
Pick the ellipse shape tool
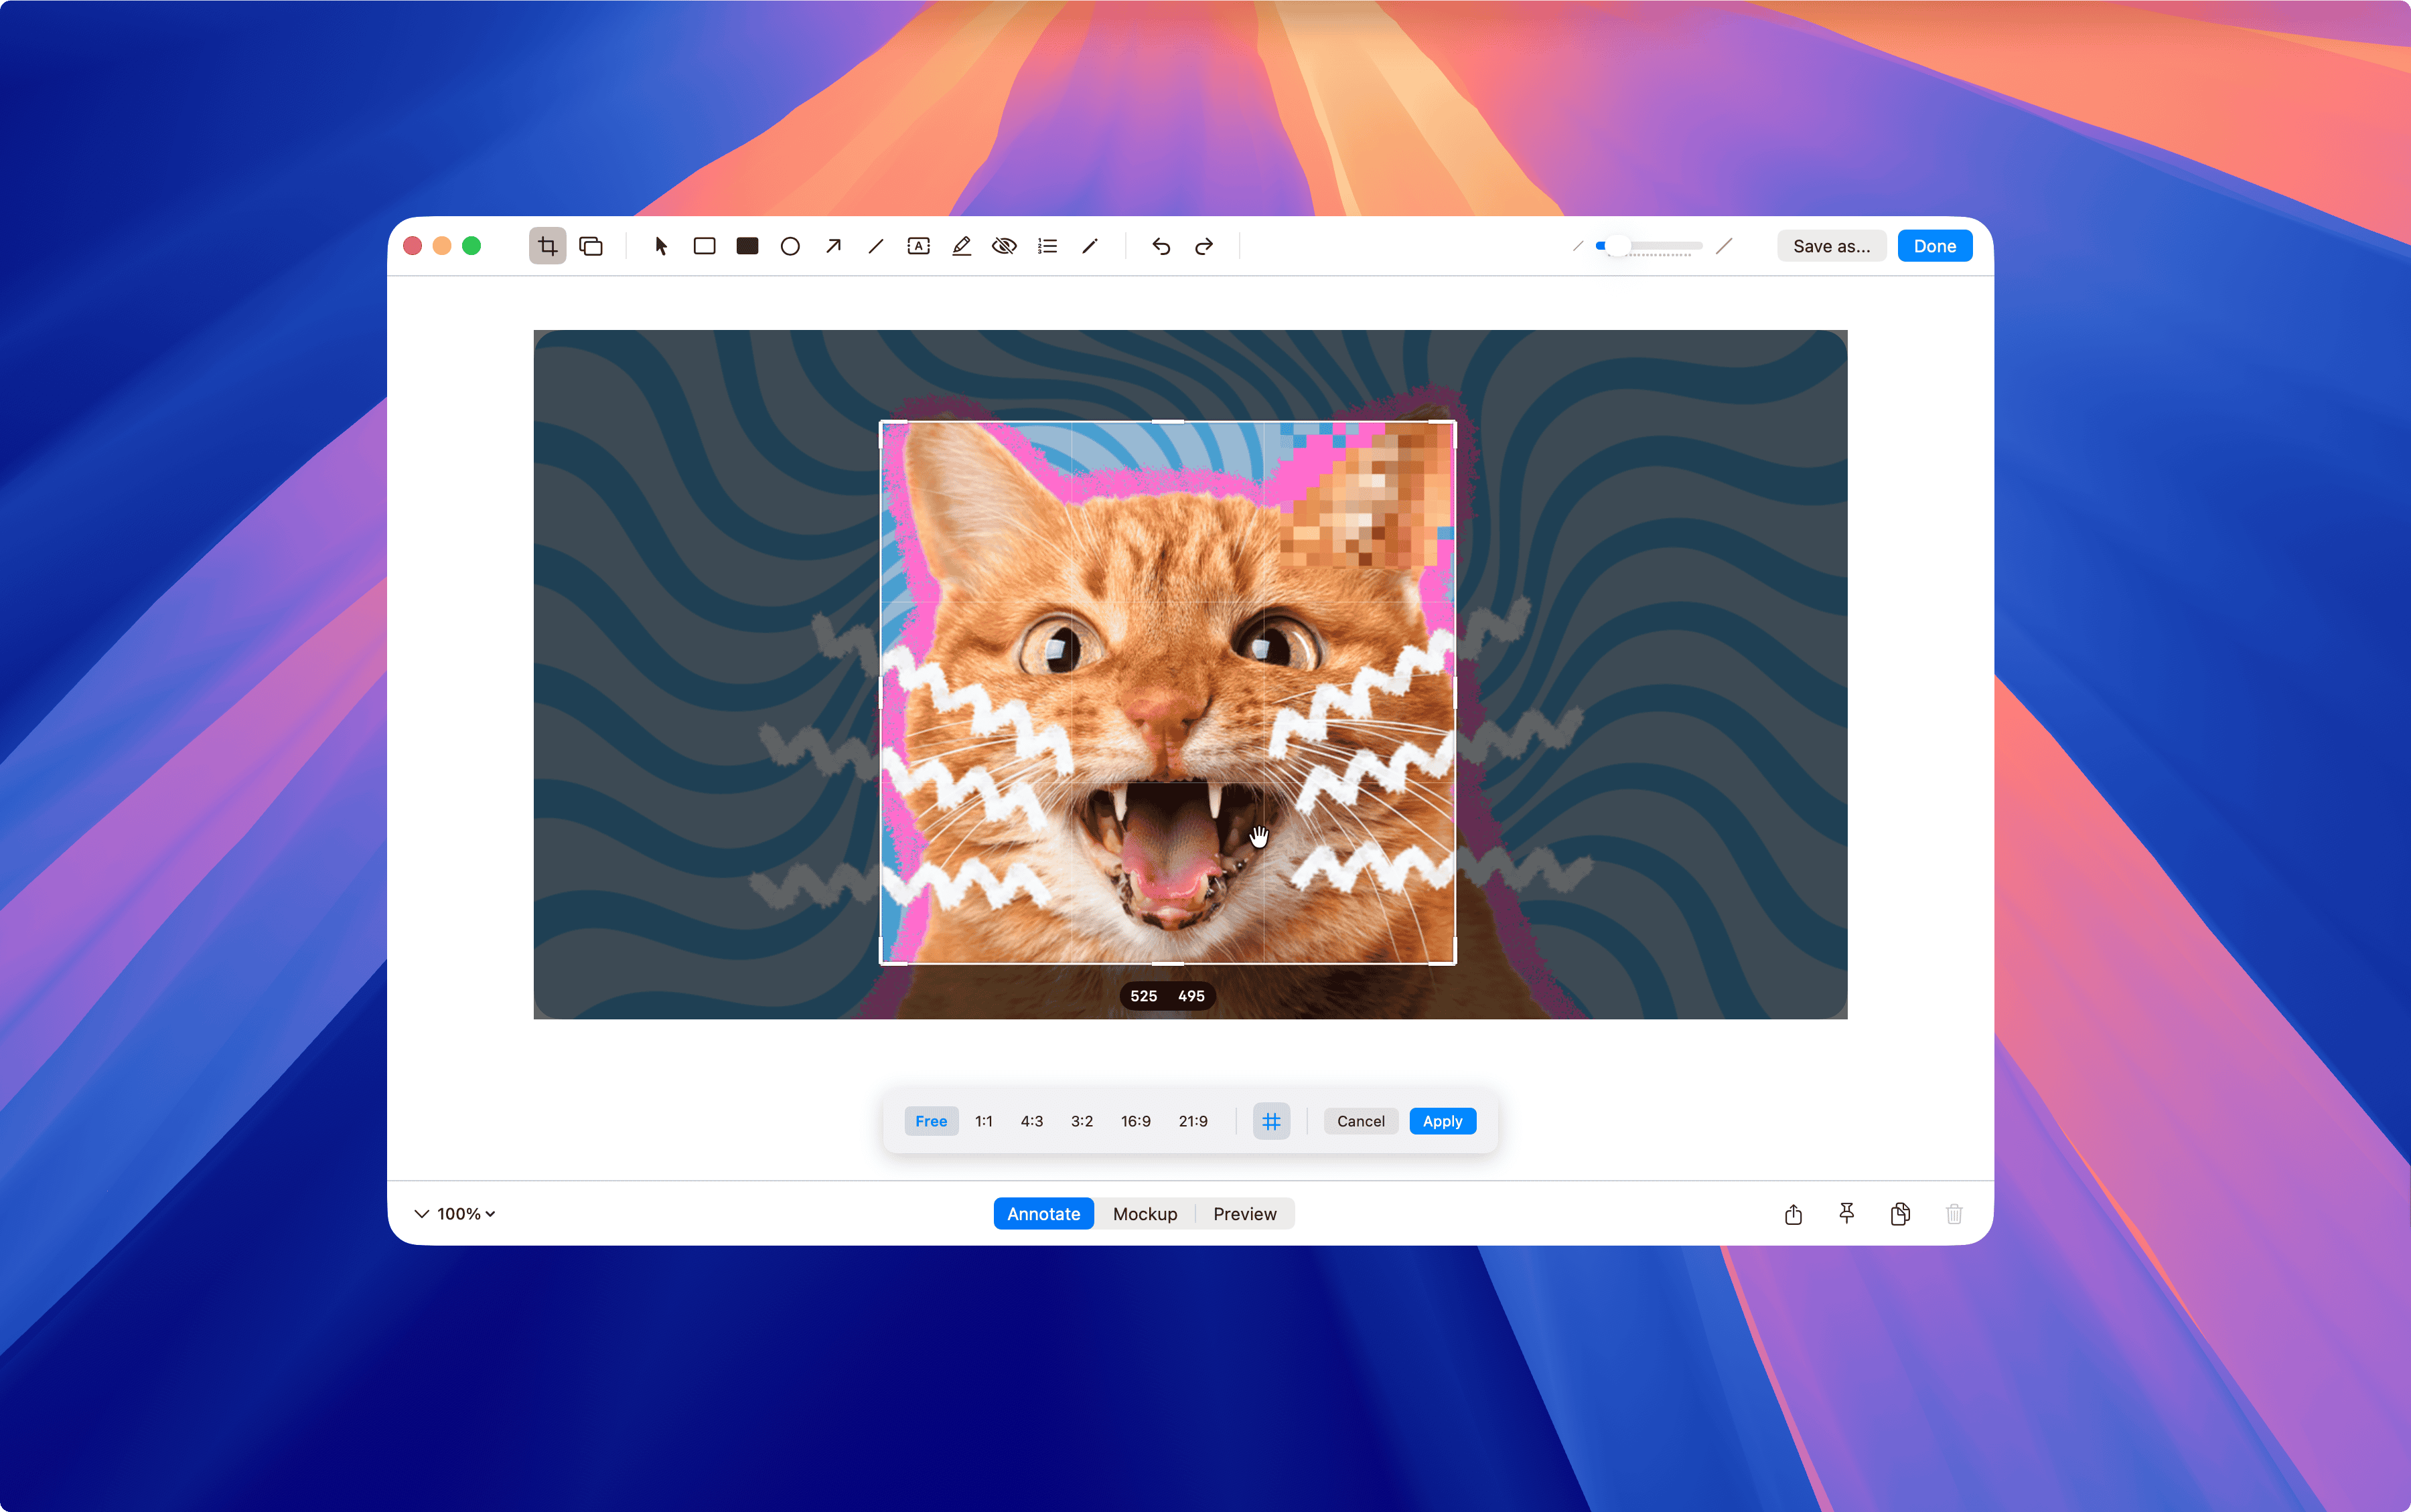(x=790, y=246)
